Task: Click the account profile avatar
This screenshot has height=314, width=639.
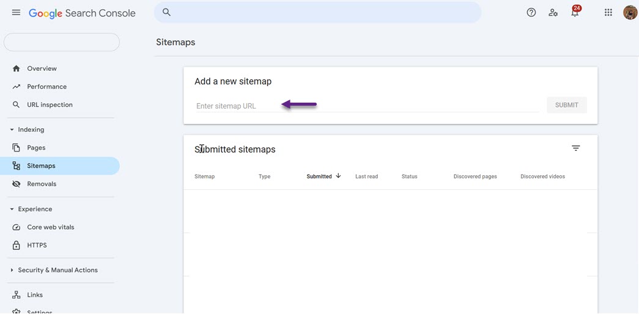Action: (630, 13)
